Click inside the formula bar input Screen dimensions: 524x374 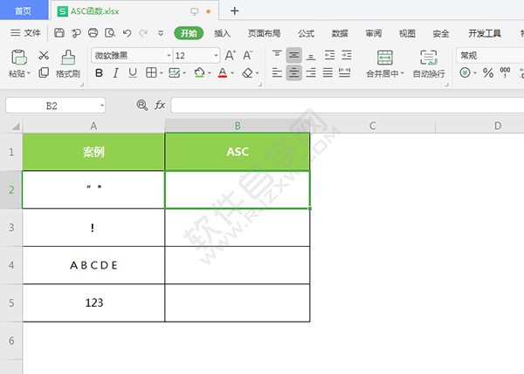(348, 105)
